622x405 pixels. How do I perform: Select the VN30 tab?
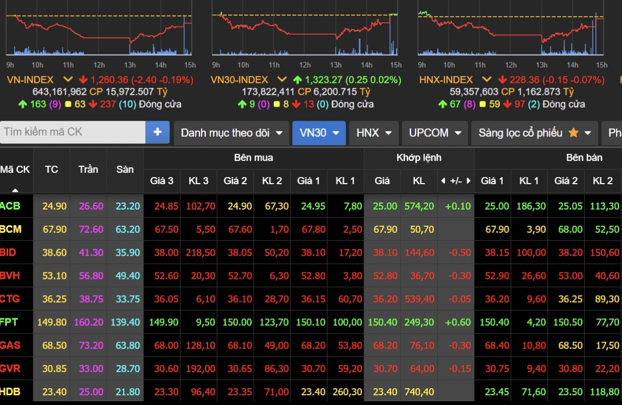319,133
